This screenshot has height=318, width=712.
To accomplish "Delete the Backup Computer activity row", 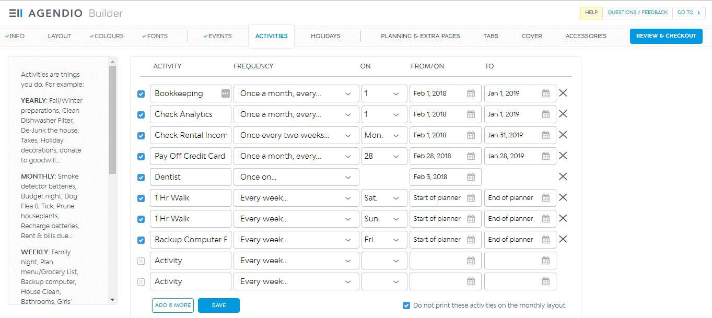I will 563,239.
